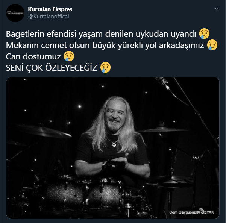Click the 'SENİ ÇOK ÖZLEYECEĞİZ' text
Screen dimensions: 226x223
pyautogui.click(x=52, y=68)
